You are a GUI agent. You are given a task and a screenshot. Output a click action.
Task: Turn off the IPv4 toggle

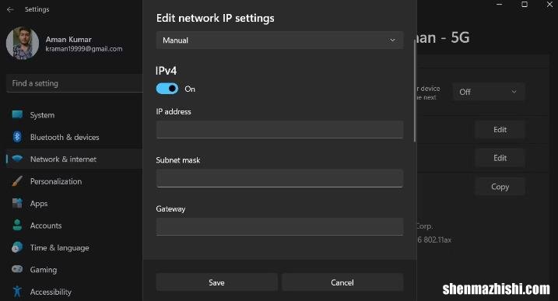(167, 89)
